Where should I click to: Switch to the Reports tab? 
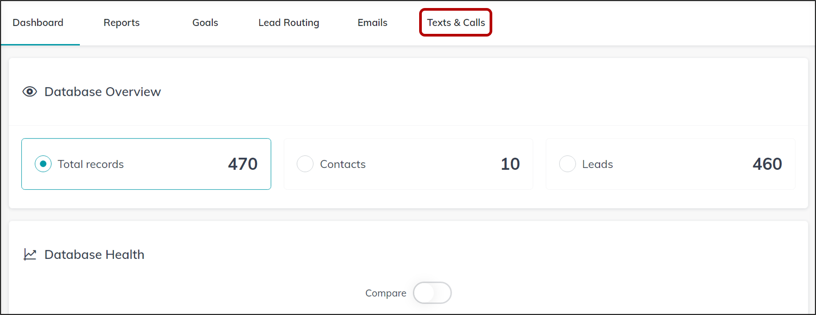coord(121,23)
